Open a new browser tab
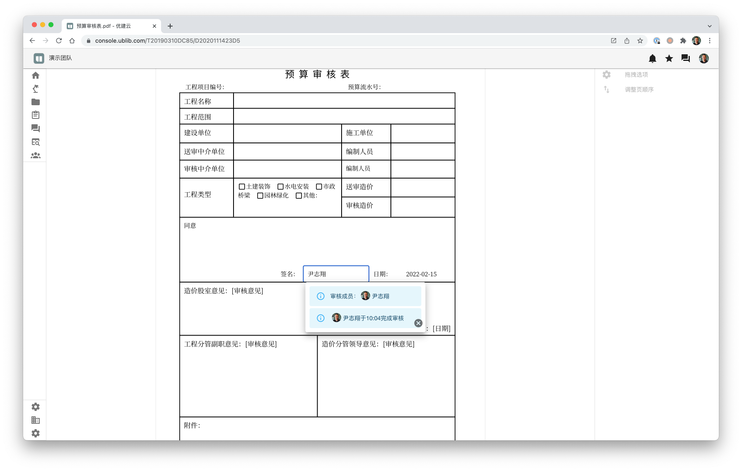 pos(170,26)
